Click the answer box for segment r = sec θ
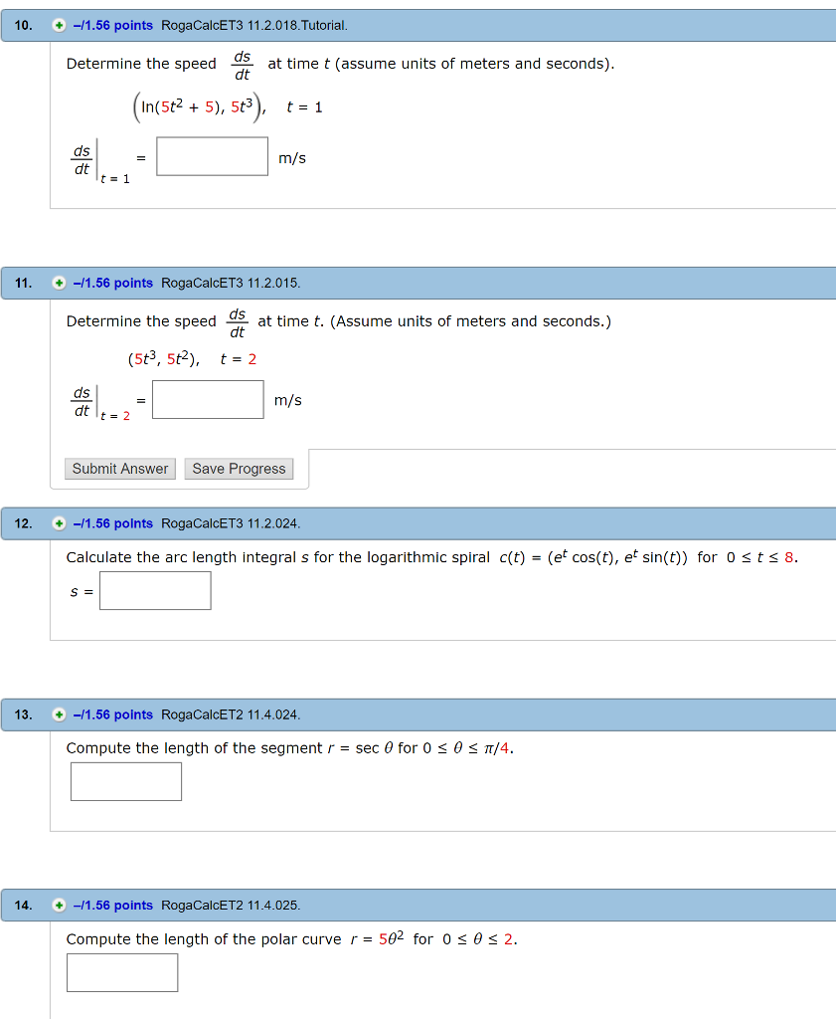Screen dimensions: 836x1019 click(125, 781)
